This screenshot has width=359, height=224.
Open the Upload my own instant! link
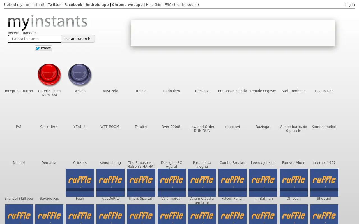pyautogui.click(x=24, y=5)
